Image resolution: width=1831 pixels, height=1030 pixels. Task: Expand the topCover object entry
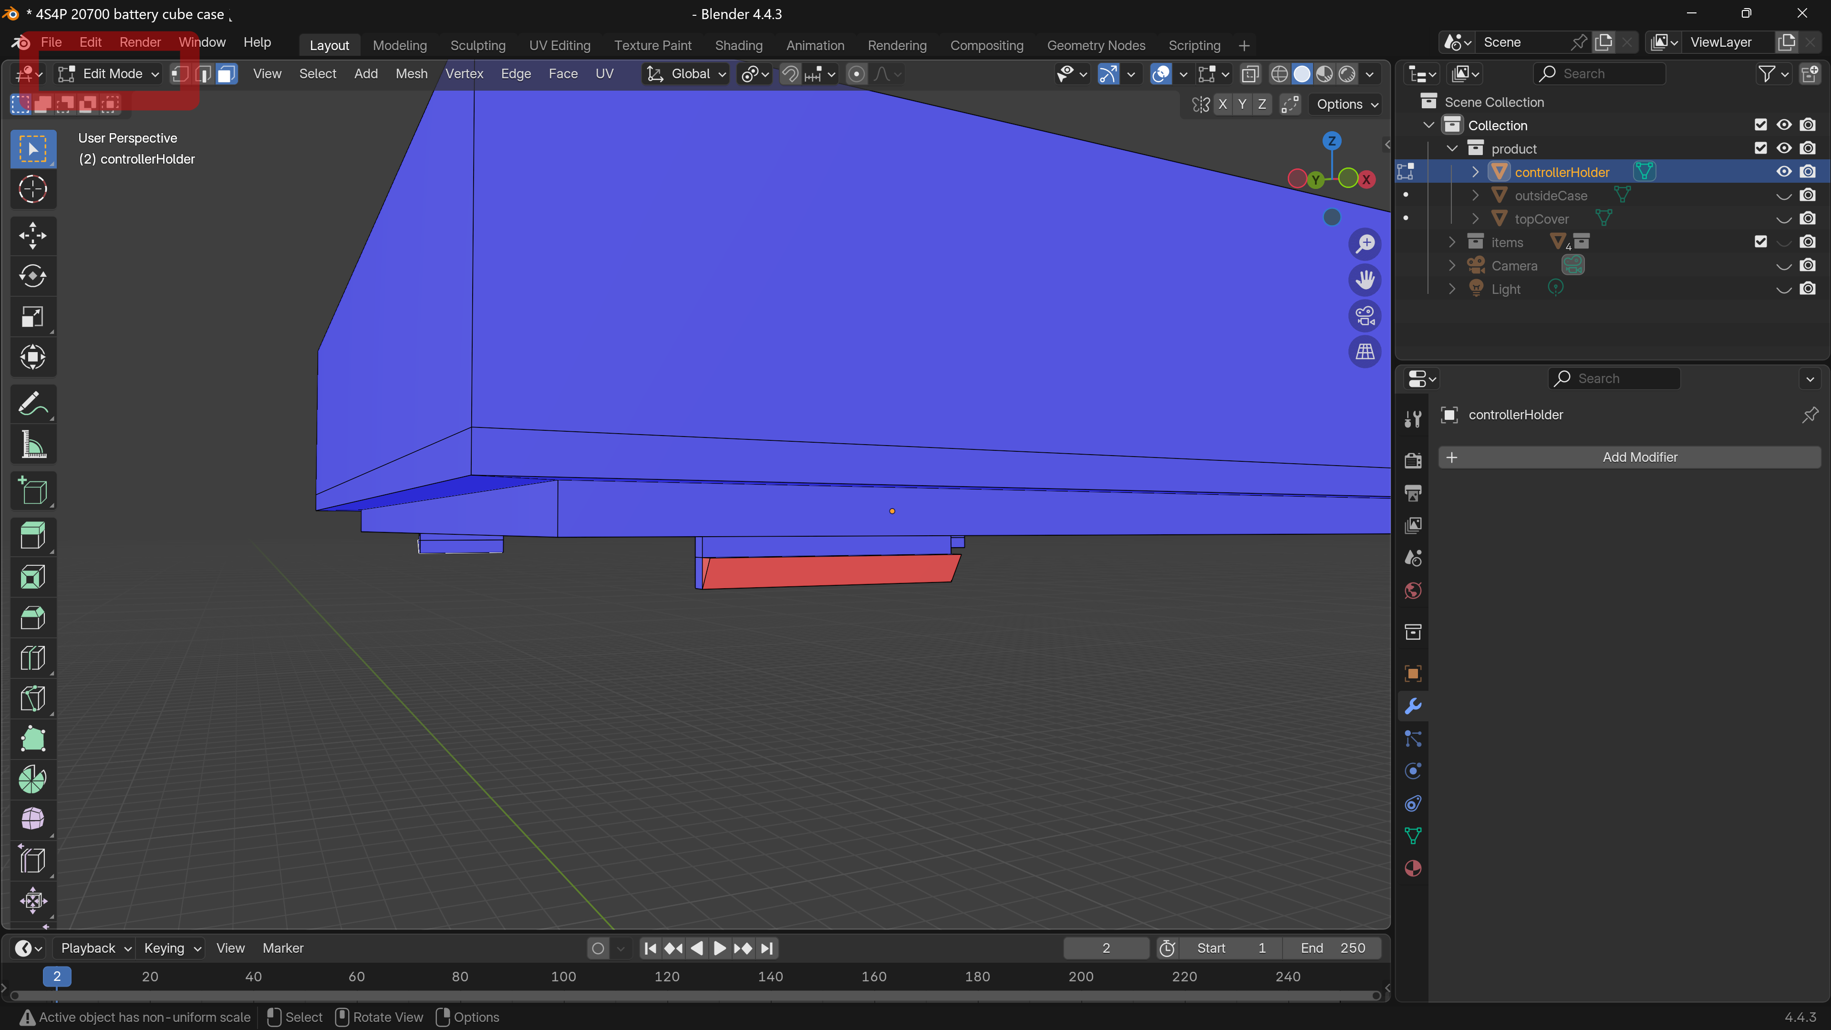coord(1475,218)
